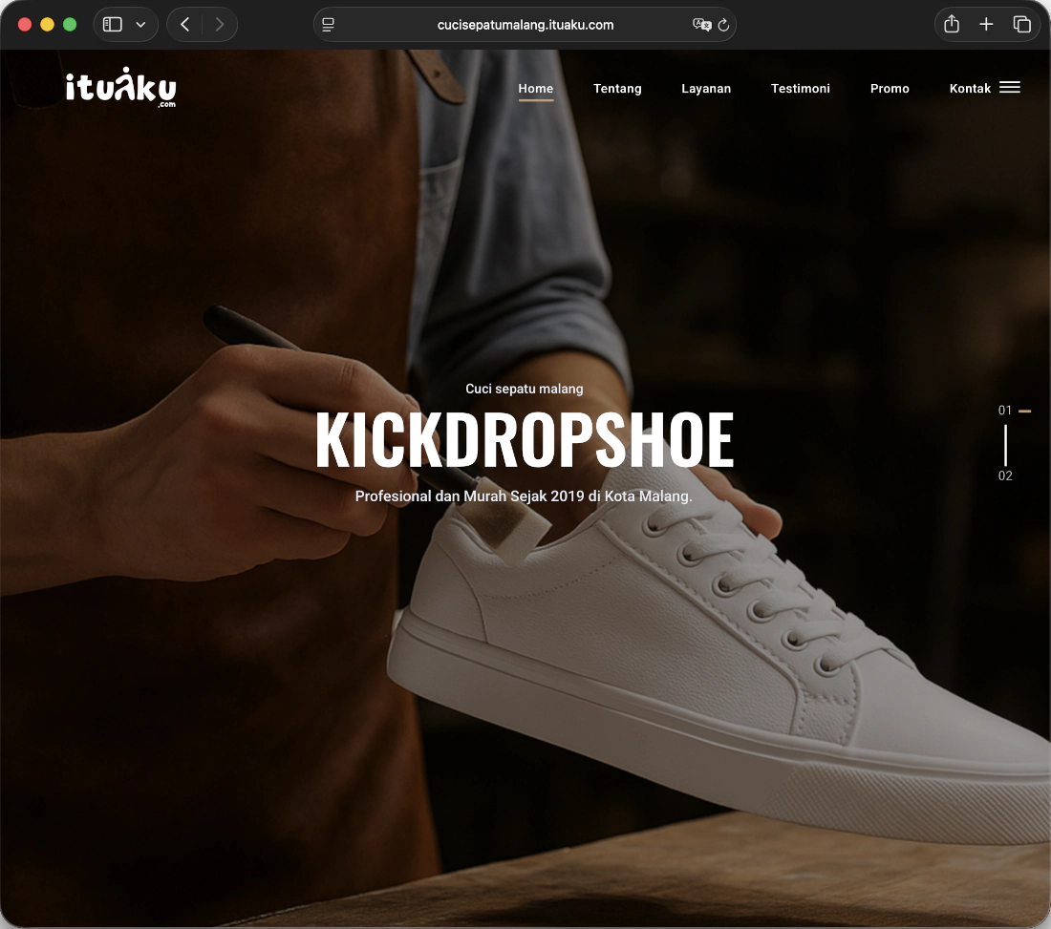Click the KICKDROPSHOE headline
1051x929 pixels.
[525, 439]
